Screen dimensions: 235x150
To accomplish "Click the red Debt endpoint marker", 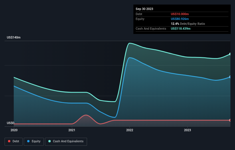I will coord(230,120).
